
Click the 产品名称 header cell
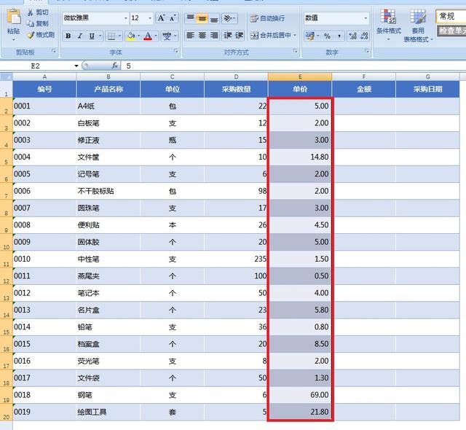[108, 89]
